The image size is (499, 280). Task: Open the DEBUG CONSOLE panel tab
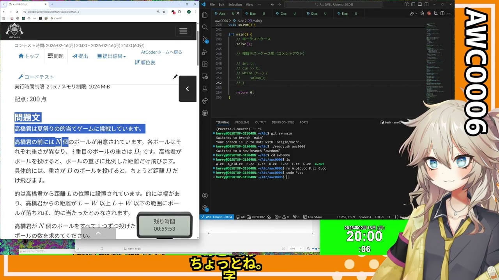pyautogui.click(x=283, y=122)
